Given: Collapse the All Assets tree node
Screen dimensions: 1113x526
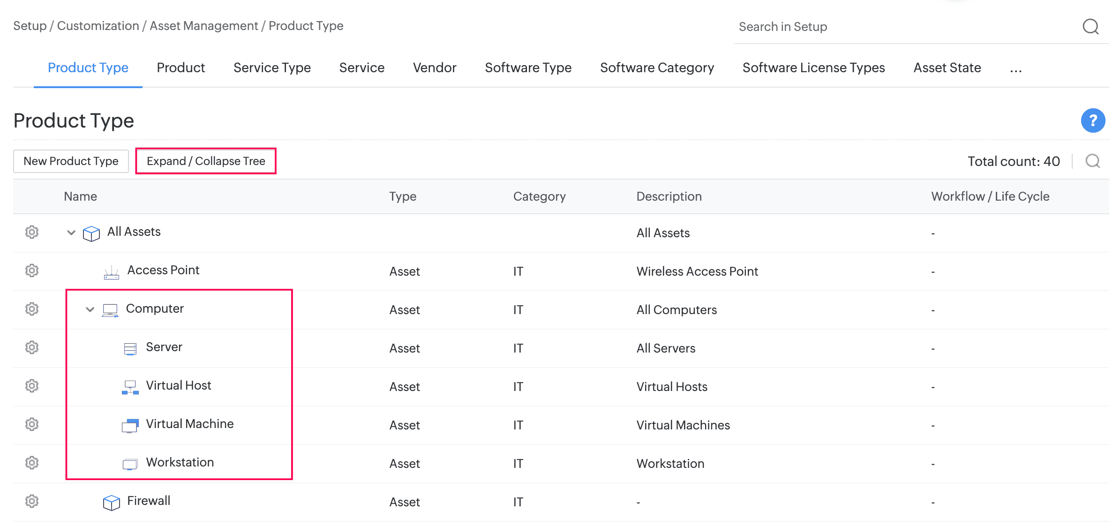Looking at the screenshot, I should (71, 233).
